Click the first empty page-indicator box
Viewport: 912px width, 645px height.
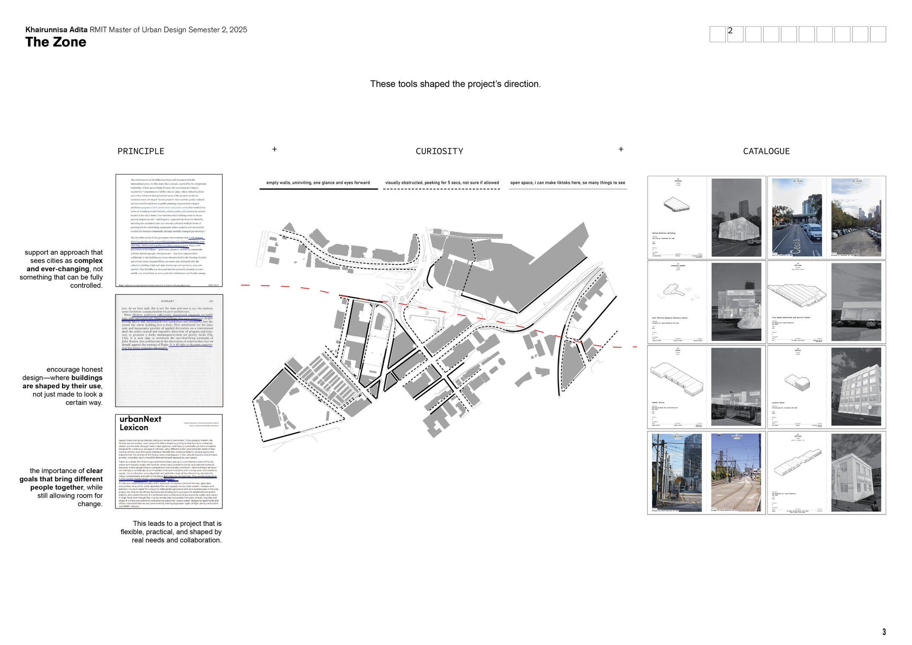(x=717, y=34)
